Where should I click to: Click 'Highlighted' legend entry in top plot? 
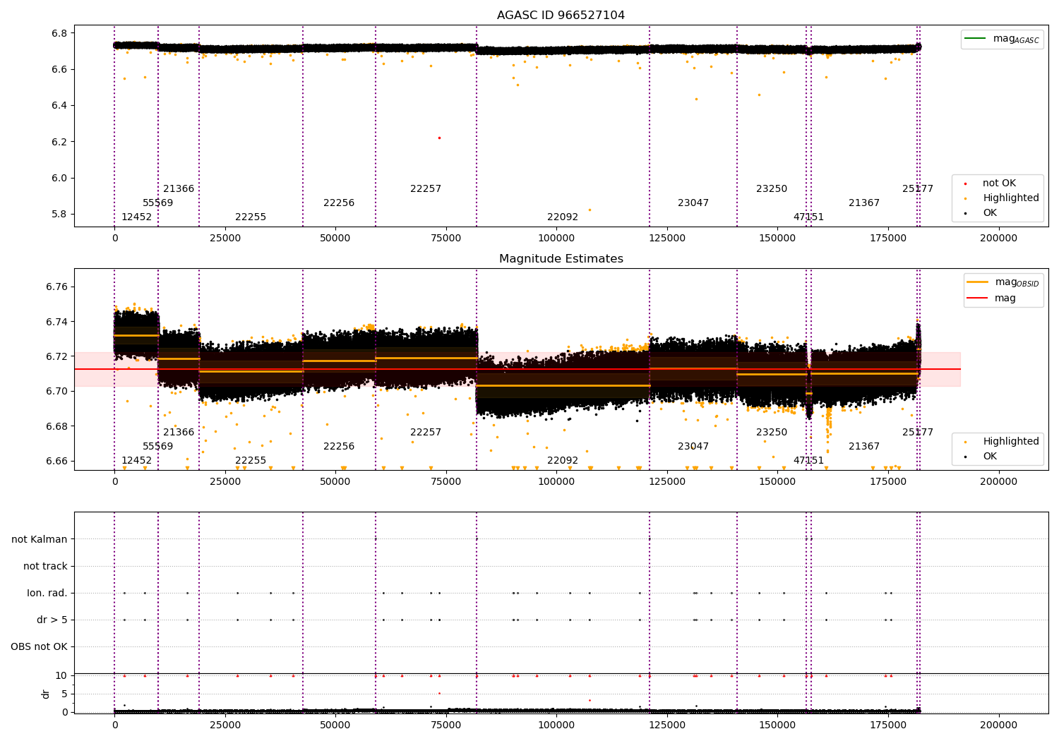coord(1001,198)
